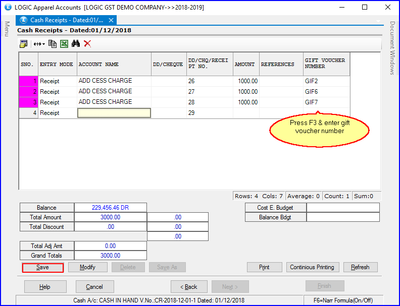Select the GIF7 gift voucher cell
The width and height of the screenshot is (400, 306).
(326, 102)
